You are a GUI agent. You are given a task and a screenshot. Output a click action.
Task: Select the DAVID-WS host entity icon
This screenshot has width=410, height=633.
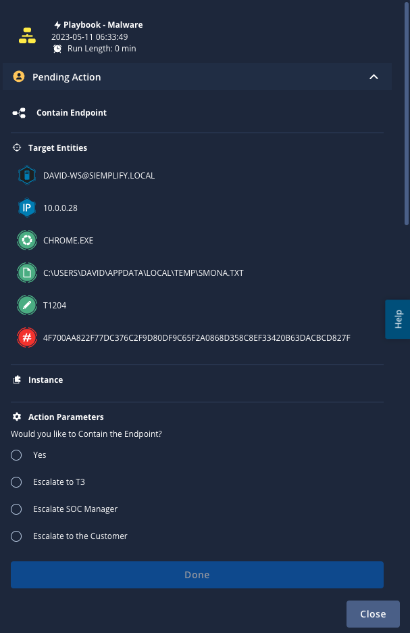(x=26, y=174)
